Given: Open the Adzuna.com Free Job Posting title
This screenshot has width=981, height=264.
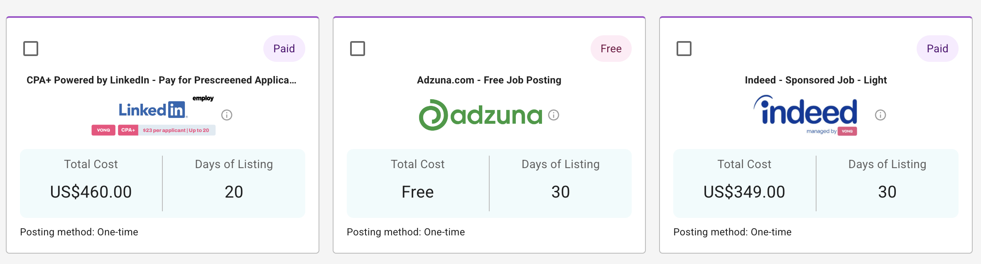Looking at the screenshot, I should click(x=488, y=80).
